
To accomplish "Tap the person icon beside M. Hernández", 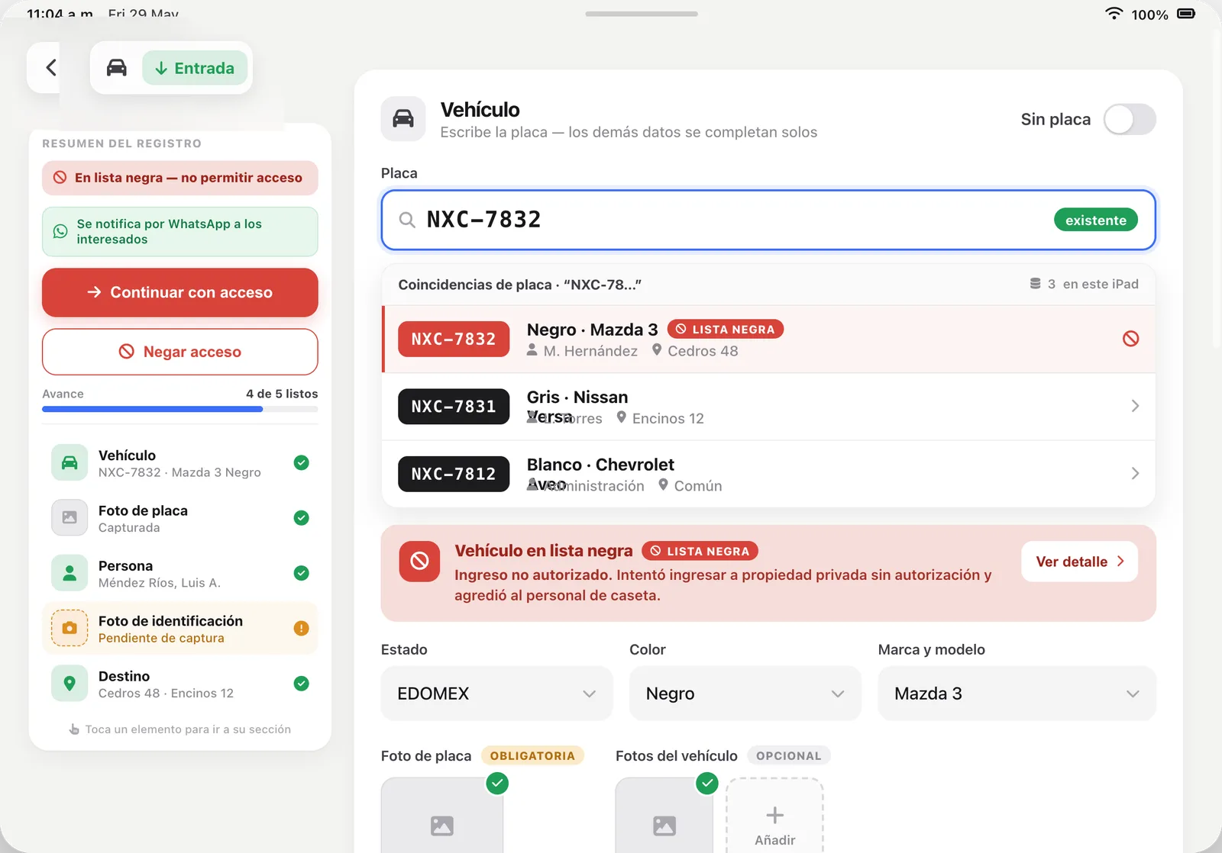I will tap(532, 350).
